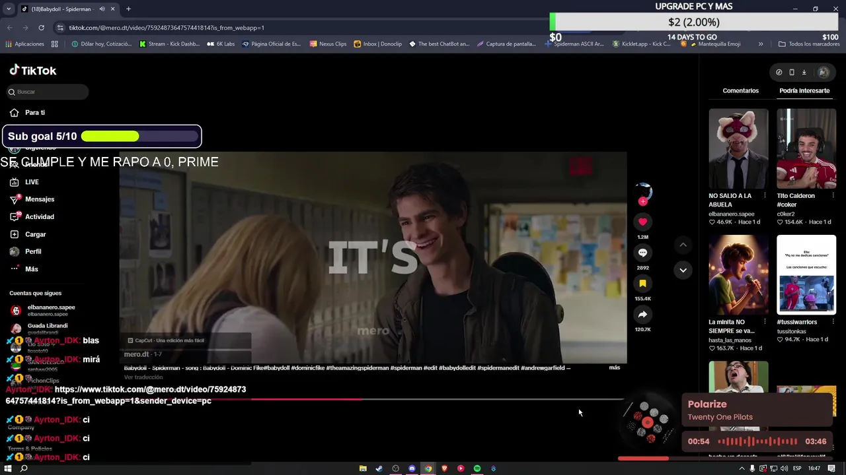Open the Inbox Donoclip bookmark
The width and height of the screenshot is (846, 475).
point(377,44)
